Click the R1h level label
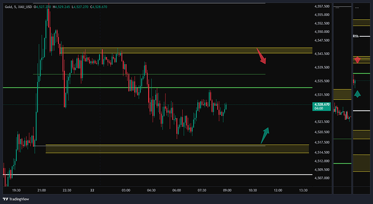 355,36
